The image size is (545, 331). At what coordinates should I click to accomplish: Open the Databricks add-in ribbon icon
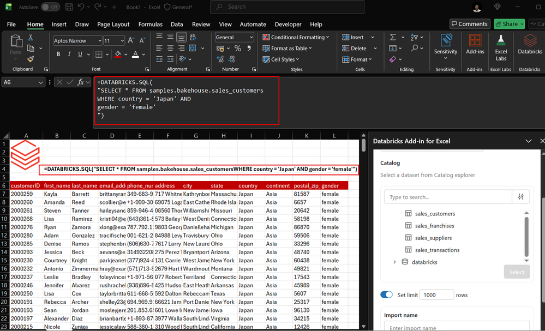530,45
